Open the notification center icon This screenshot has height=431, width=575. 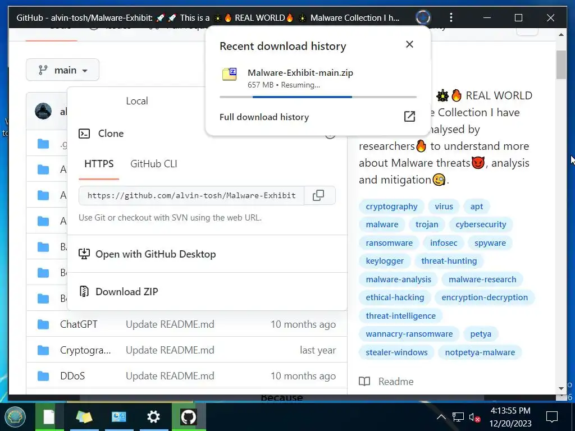(x=552, y=417)
